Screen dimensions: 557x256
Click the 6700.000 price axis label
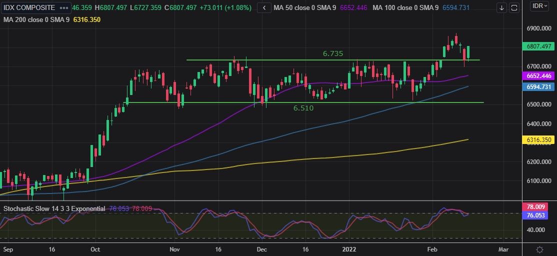[538, 66]
